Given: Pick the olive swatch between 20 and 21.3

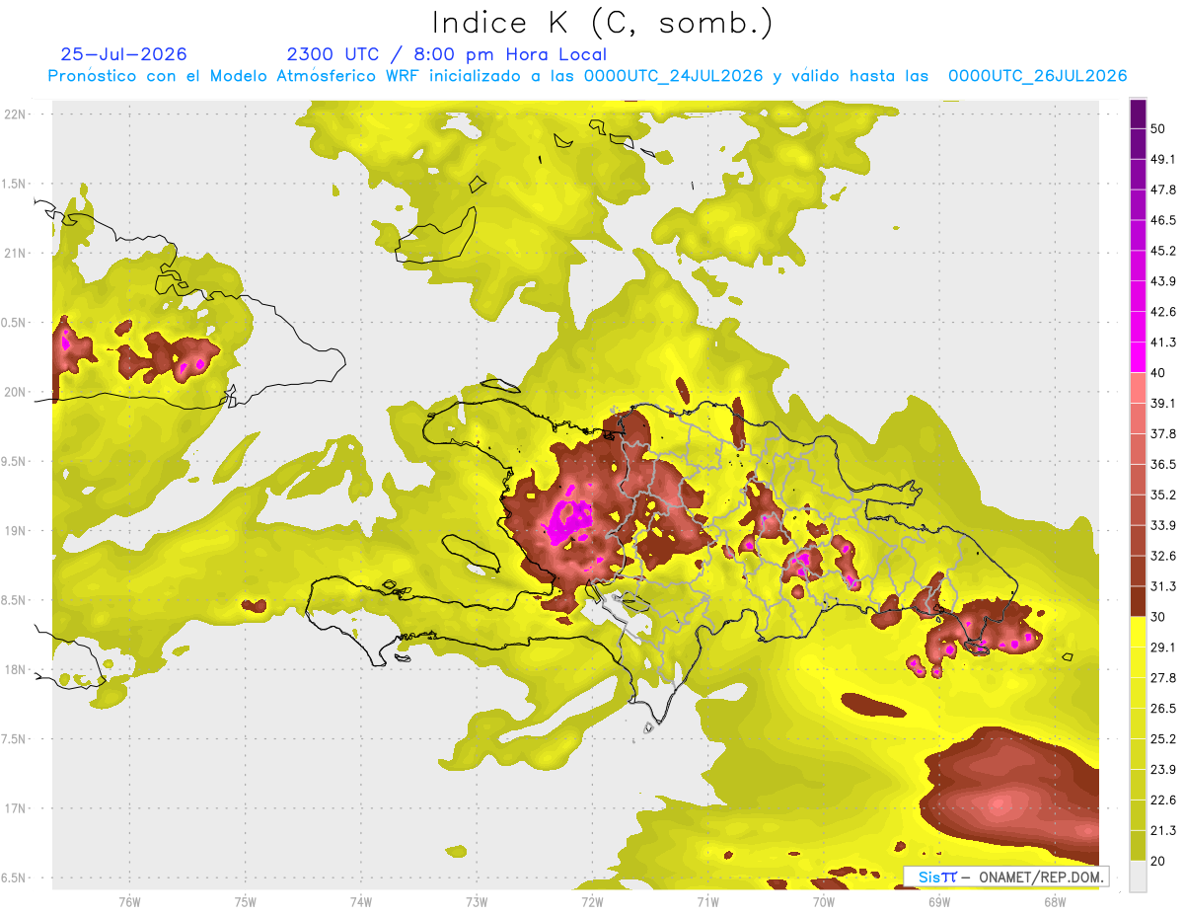Looking at the screenshot, I should 1139,845.
